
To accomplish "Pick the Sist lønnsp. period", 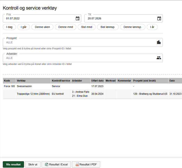I will [108, 27].
